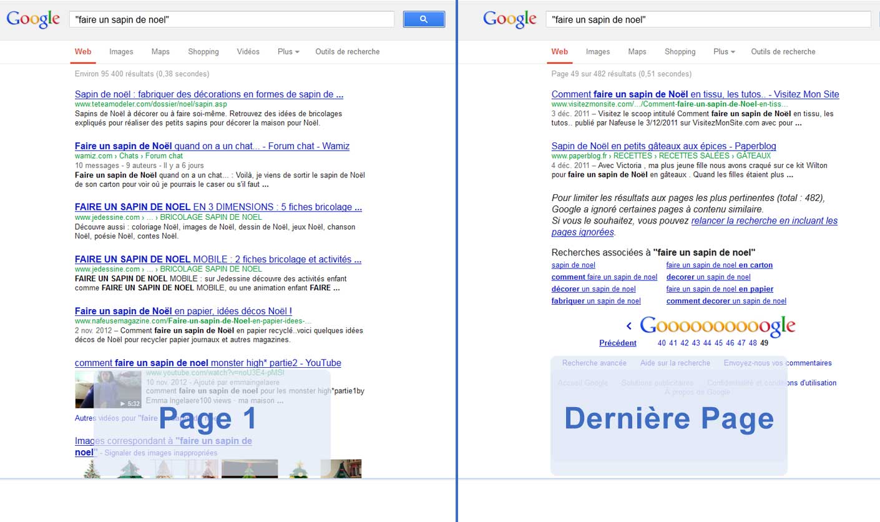Open Confidentialité et conditions d'utilisation link

772,383
